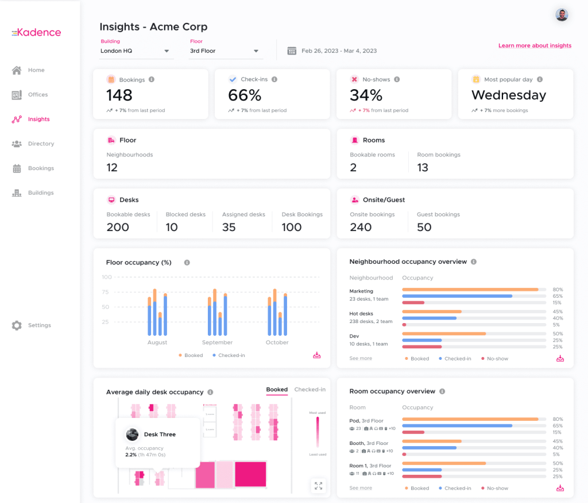Pick date range Feb 26 - Mar 4
Image resolution: width=588 pixels, height=503 pixels.
(339, 51)
